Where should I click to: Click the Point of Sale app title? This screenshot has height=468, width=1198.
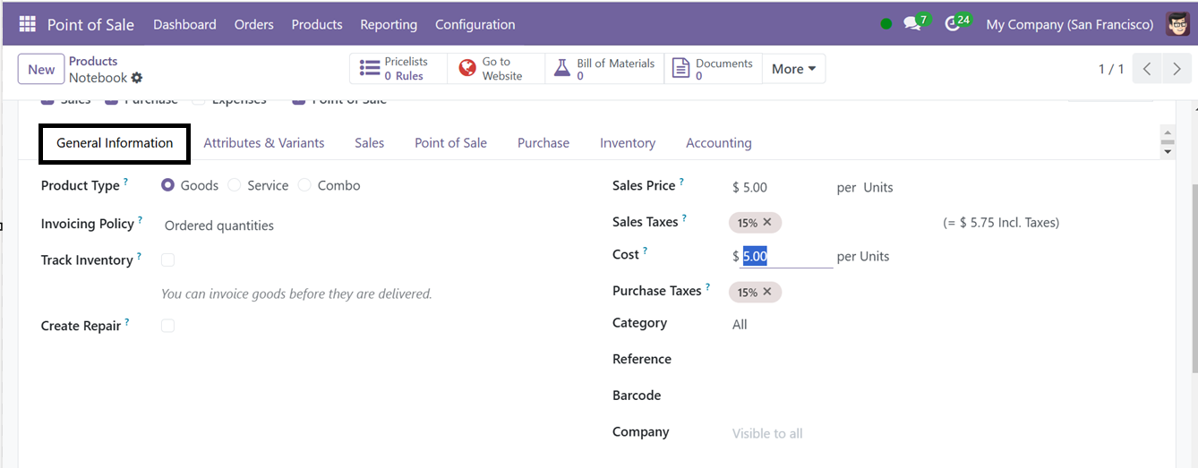click(90, 24)
